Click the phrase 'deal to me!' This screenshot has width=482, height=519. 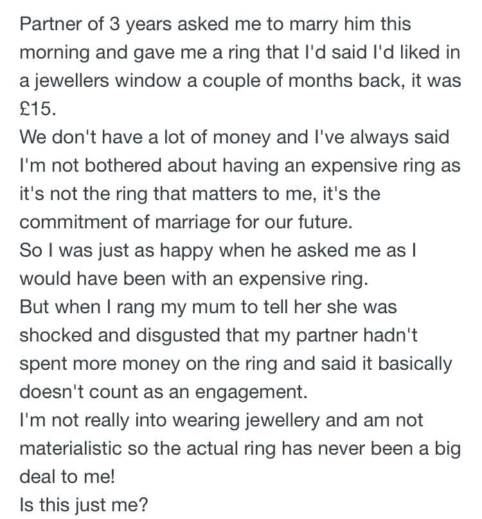[67, 477]
